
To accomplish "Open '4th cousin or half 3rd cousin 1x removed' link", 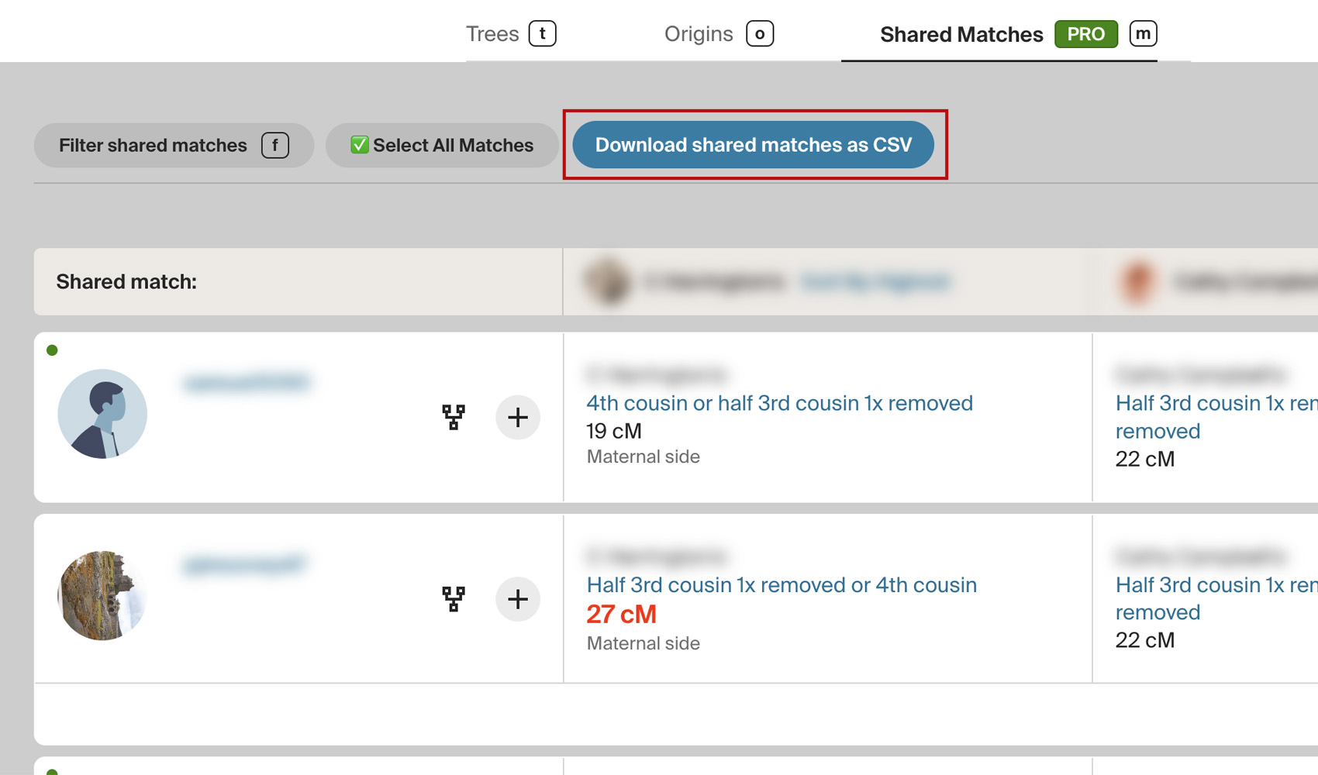I will coord(779,403).
